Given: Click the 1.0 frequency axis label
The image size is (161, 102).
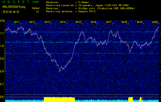Looking at the screenshot, I should tap(2, 46).
